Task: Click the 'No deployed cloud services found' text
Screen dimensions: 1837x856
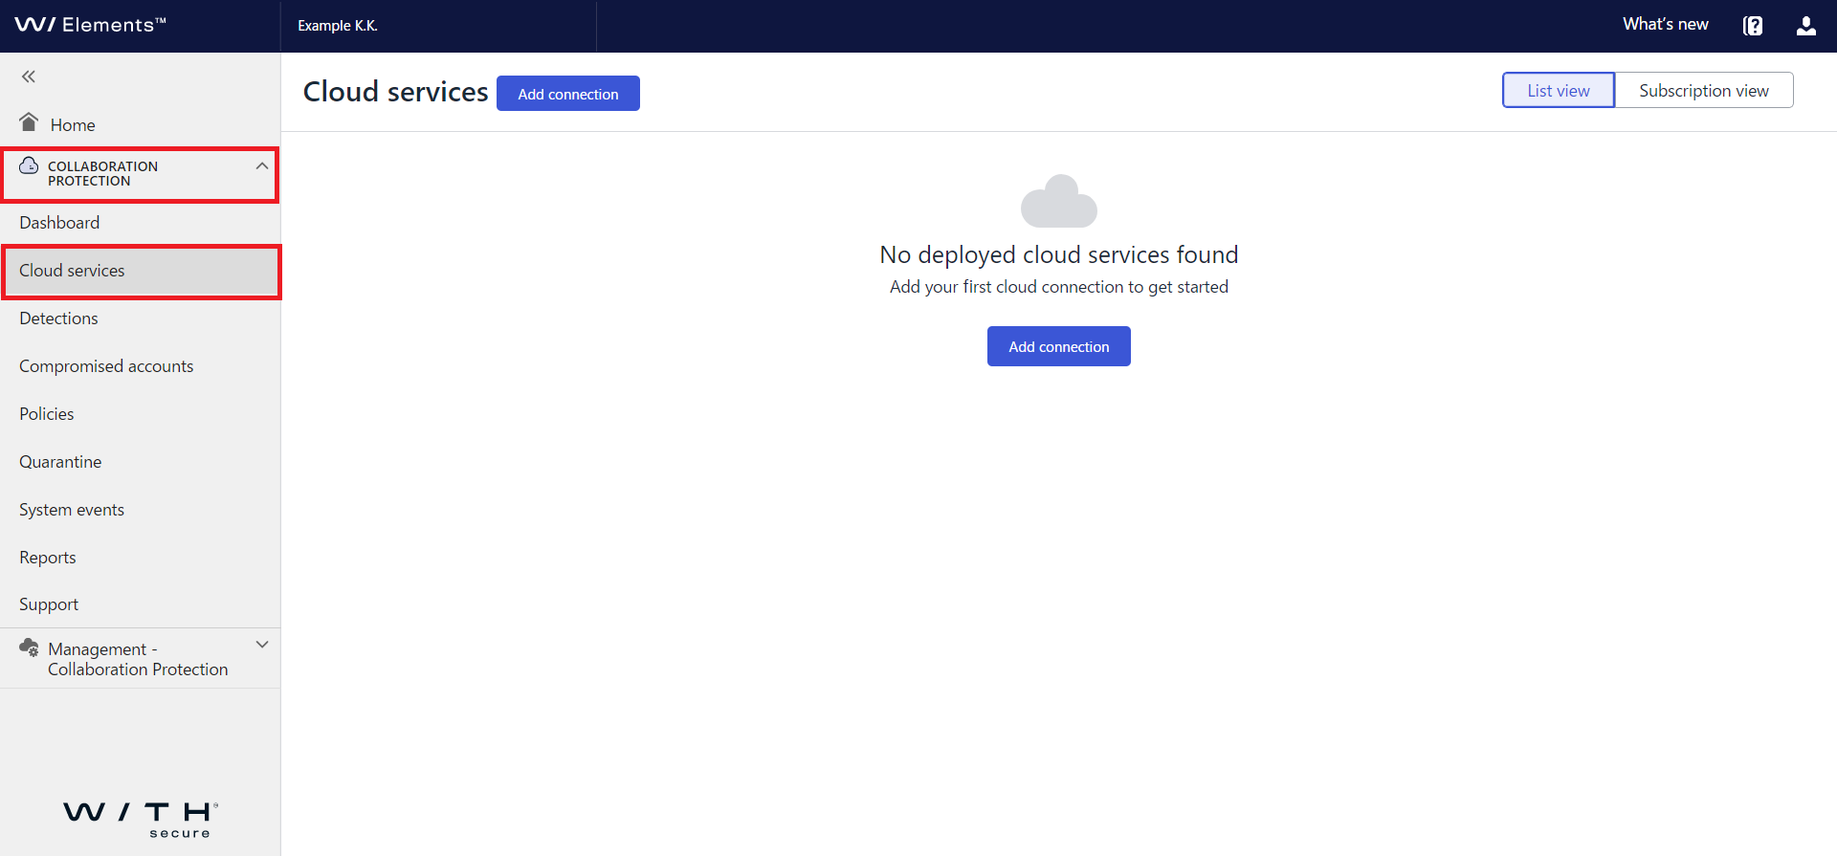Action: pos(1058,254)
